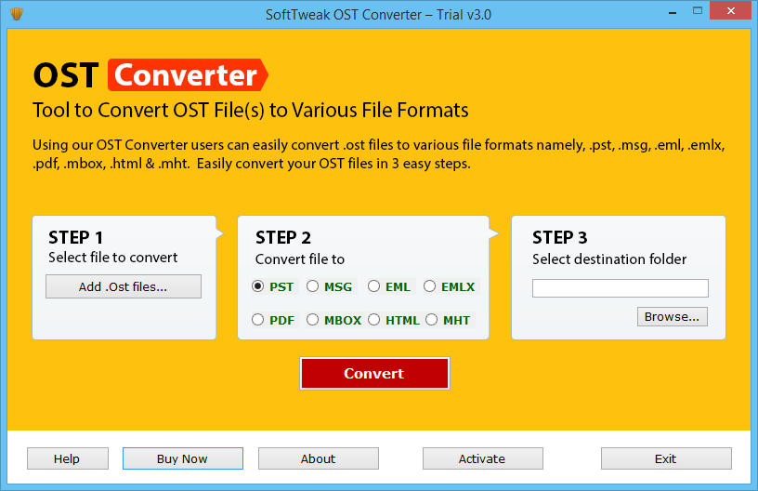Screen dimensions: 758x491
Task: Exit the application via Exit button
Action: [x=666, y=458]
